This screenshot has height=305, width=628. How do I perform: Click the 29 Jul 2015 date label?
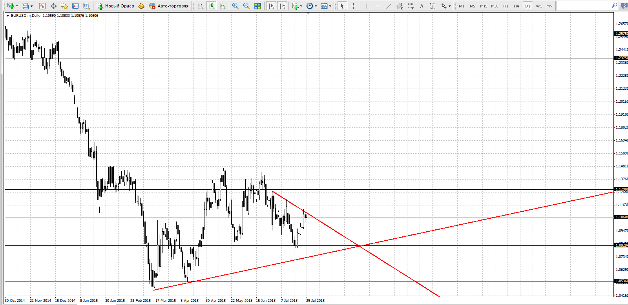[316, 301]
